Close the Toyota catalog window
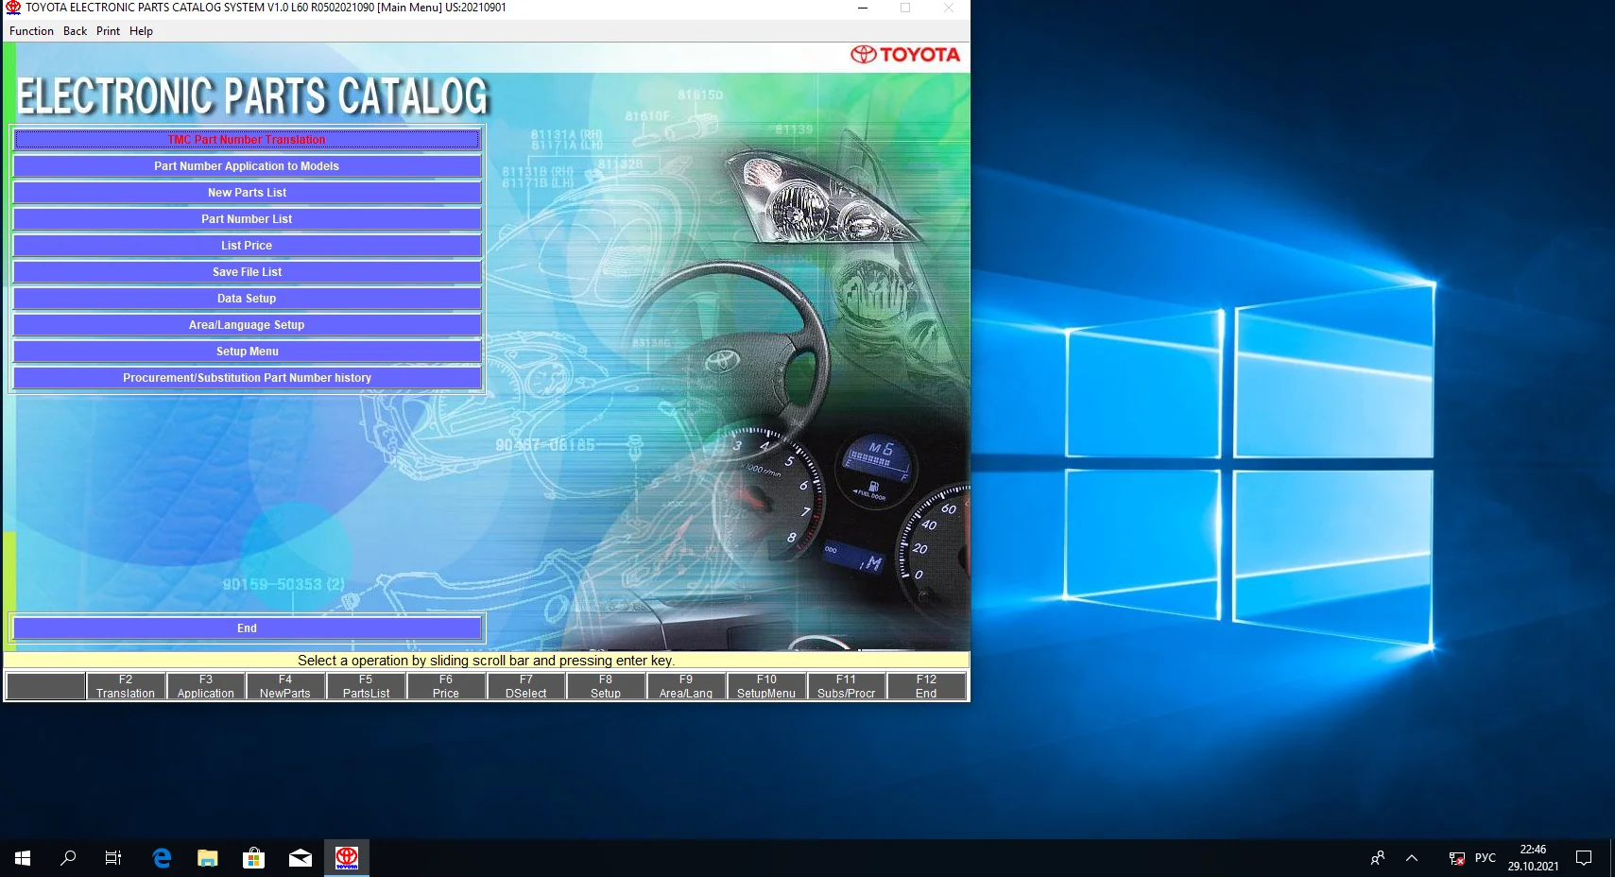 coord(948,8)
